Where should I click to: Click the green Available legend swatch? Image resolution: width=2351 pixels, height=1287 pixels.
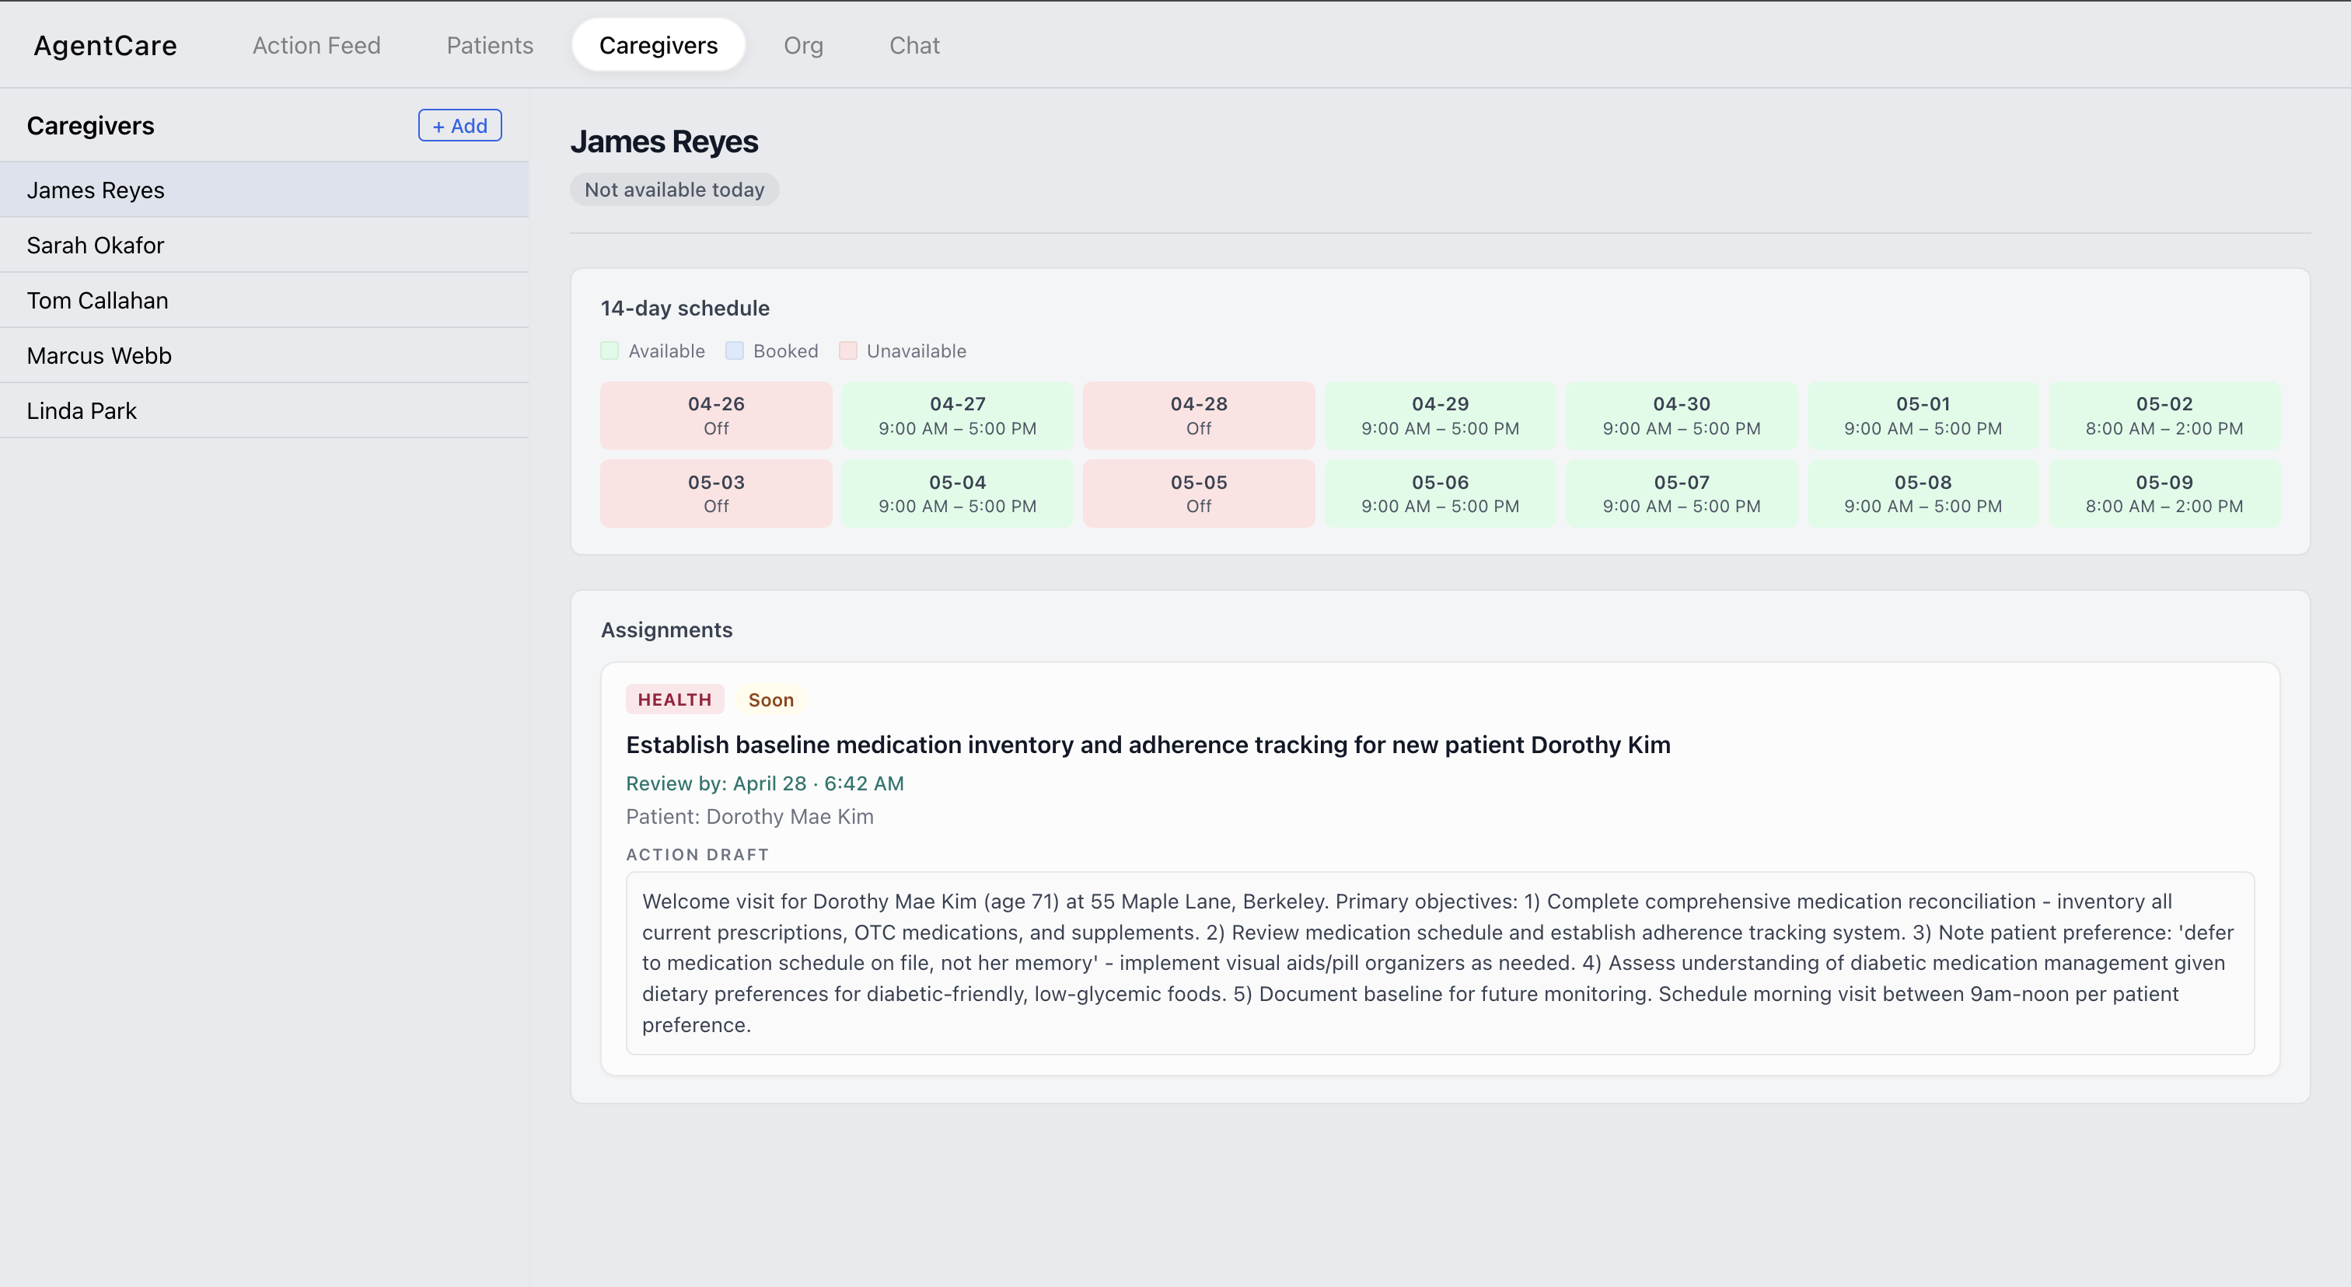point(610,351)
